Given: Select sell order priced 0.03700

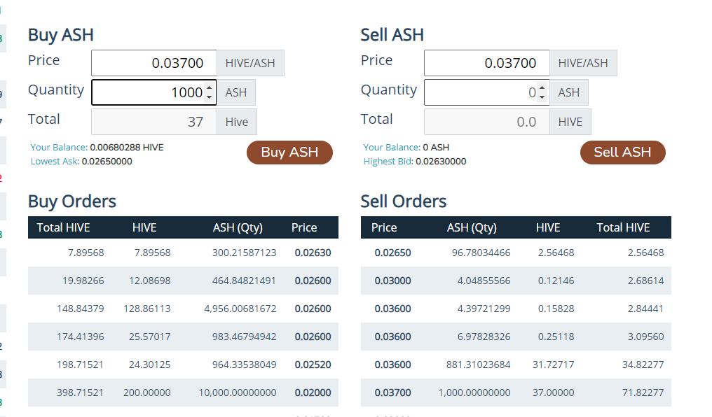Looking at the screenshot, I should (x=516, y=393).
